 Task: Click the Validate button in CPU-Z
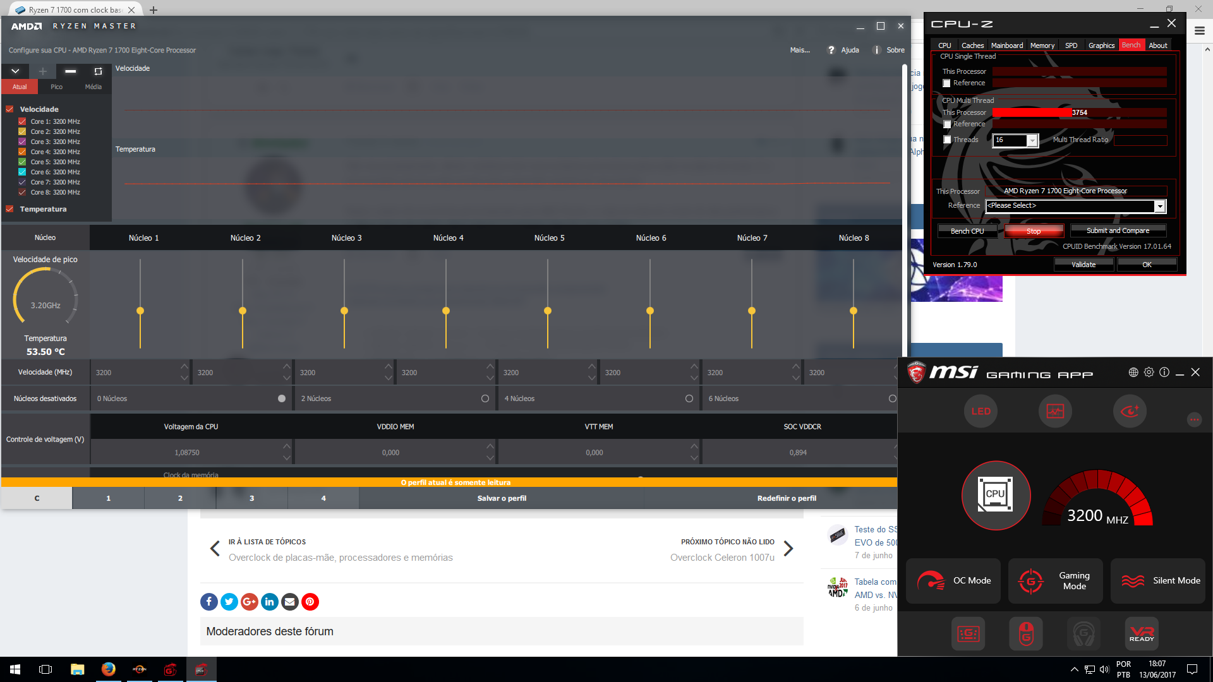[x=1083, y=265]
